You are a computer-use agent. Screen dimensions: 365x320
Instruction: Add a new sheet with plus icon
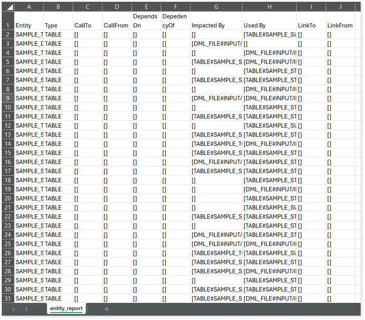click(107, 309)
